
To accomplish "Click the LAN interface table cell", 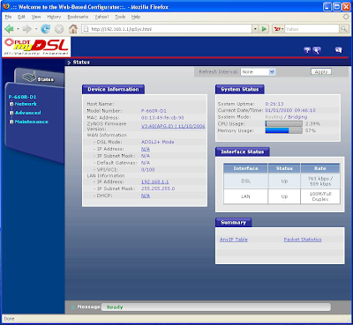I will click(246, 196).
